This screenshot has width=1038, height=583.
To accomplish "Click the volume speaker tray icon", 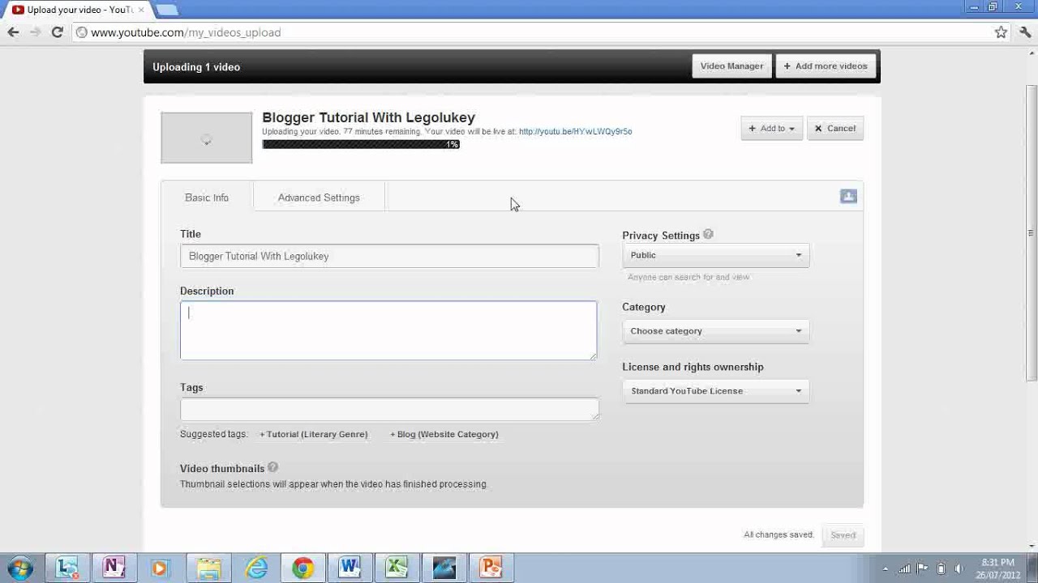I will click(x=959, y=568).
